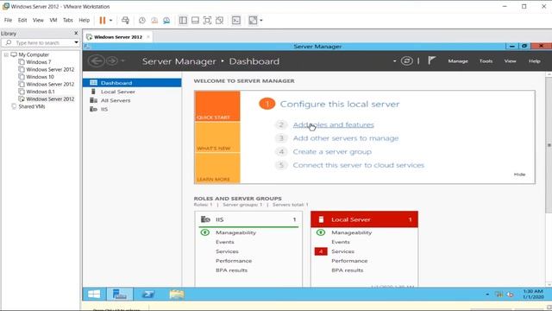This screenshot has width=552, height=311.
Task: Select IIS in the navigation pane
Action: coord(132,110)
